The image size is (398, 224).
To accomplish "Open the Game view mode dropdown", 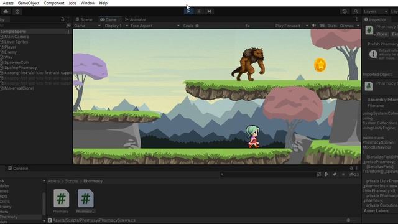I will point(87,26).
